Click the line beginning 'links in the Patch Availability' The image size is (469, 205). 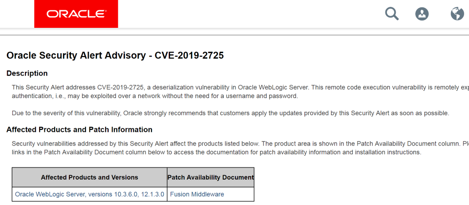[x=216, y=152]
